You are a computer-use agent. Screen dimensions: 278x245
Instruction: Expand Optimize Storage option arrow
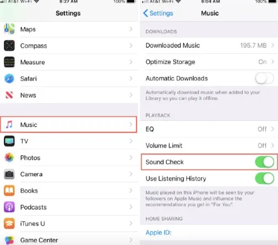point(272,62)
